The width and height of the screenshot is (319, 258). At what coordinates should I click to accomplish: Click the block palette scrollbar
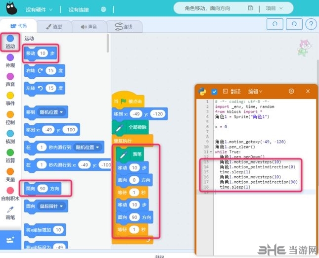108,43
